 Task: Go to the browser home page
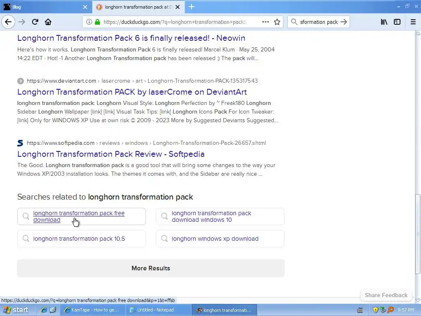tap(48, 22)
